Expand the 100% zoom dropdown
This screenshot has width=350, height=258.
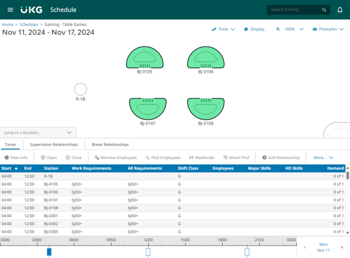301,29
